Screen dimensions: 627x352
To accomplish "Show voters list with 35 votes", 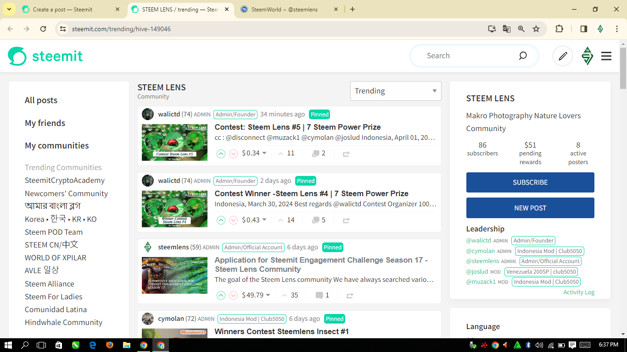I will [x=290, y=295].
